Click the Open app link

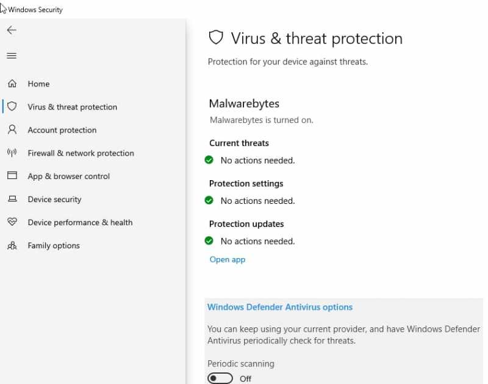click(227, 259)
